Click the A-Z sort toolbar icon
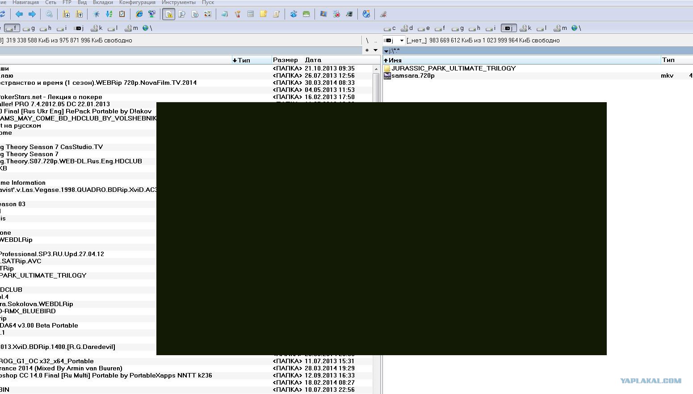This screenshot has height=394, width=693. tap(109, 14)
